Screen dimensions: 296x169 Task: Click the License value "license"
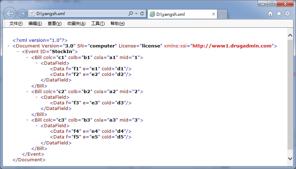point(151,46)
